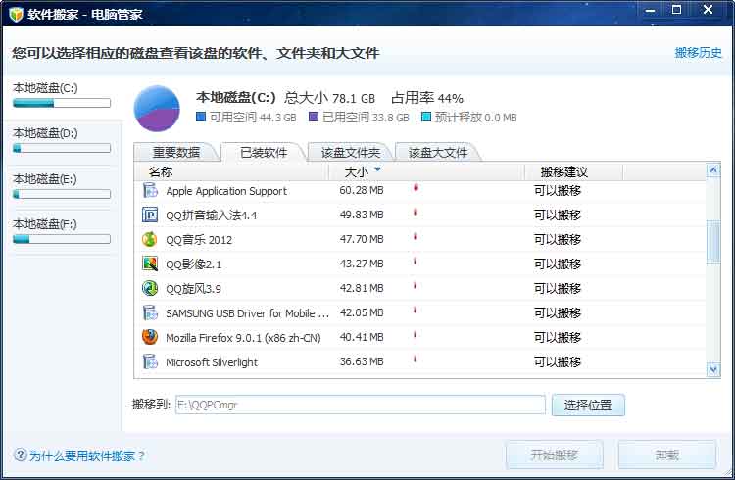Click the 选择位置 button
This screenshot has width=735, height=480.
pyautogui.click(x=588, y=405)
